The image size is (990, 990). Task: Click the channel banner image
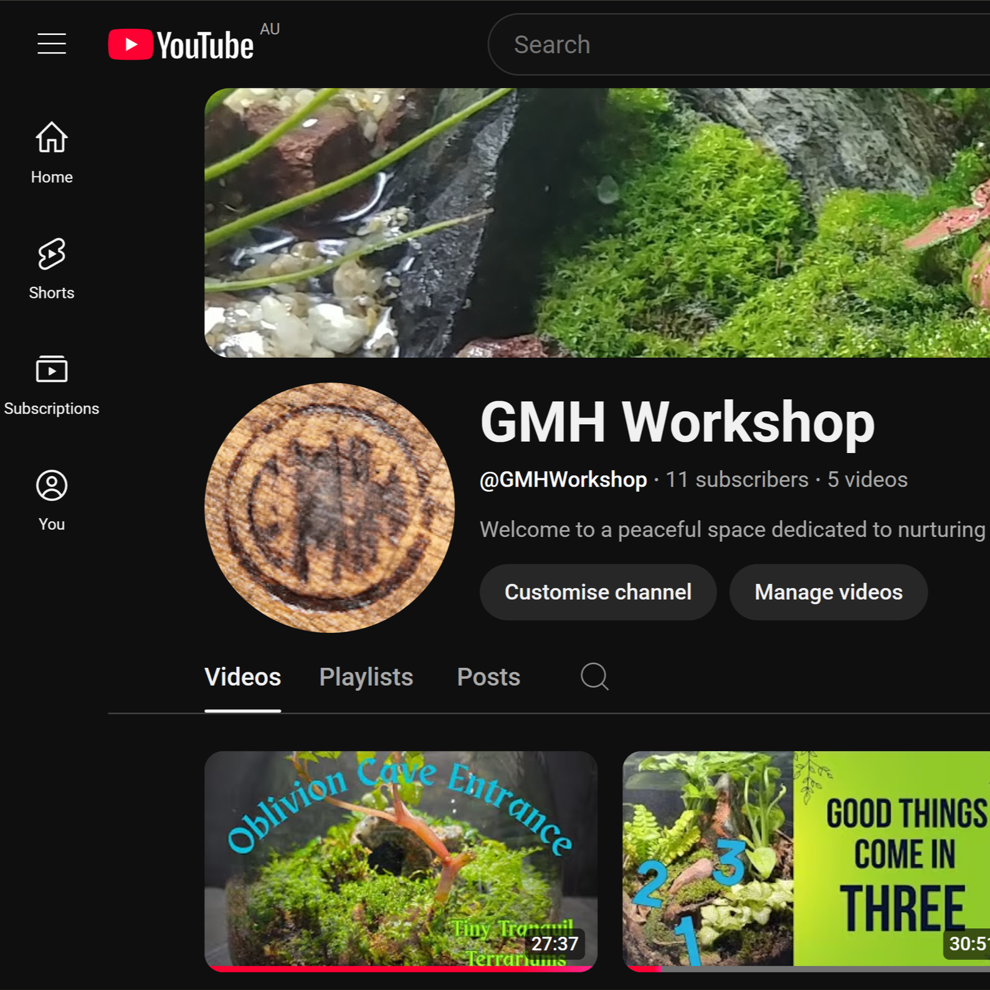point(597,222)
